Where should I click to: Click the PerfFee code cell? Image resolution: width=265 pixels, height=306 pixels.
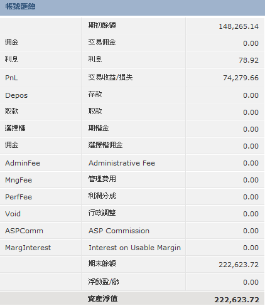click(x=18, y=197)
